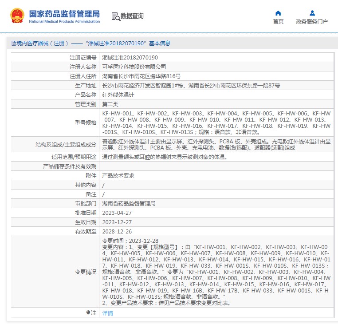Click the 产品储存条件及有效期 label
The height and width of the screenshot is (324, 338).
tap(70, 166)
